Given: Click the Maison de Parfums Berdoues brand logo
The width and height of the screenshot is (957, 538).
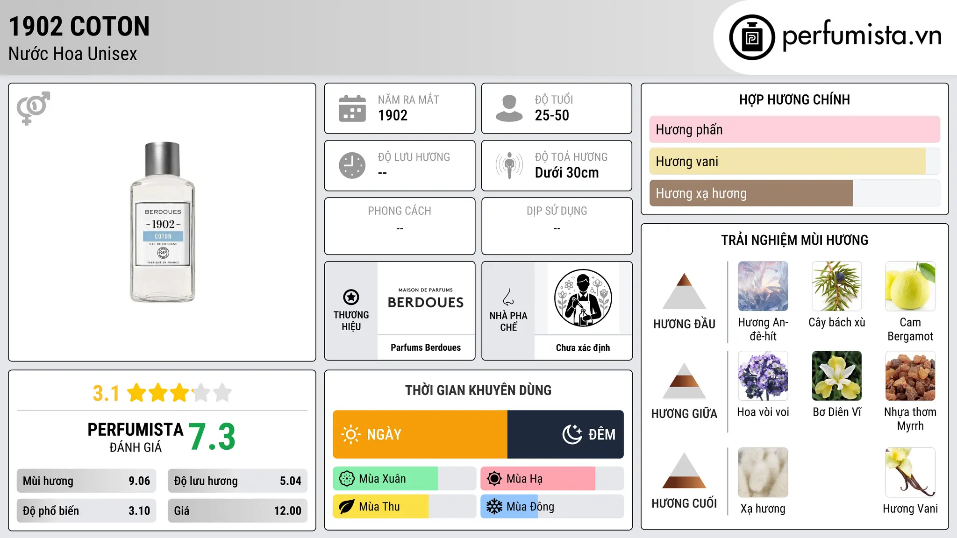Looking at the screenshot, I should tap(426, 298).
